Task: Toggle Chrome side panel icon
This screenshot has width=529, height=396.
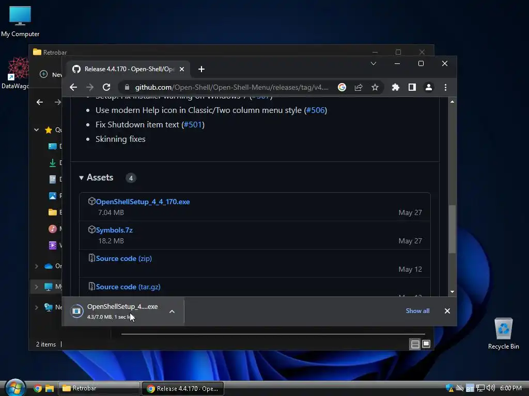Action: (x=412, y=87)
